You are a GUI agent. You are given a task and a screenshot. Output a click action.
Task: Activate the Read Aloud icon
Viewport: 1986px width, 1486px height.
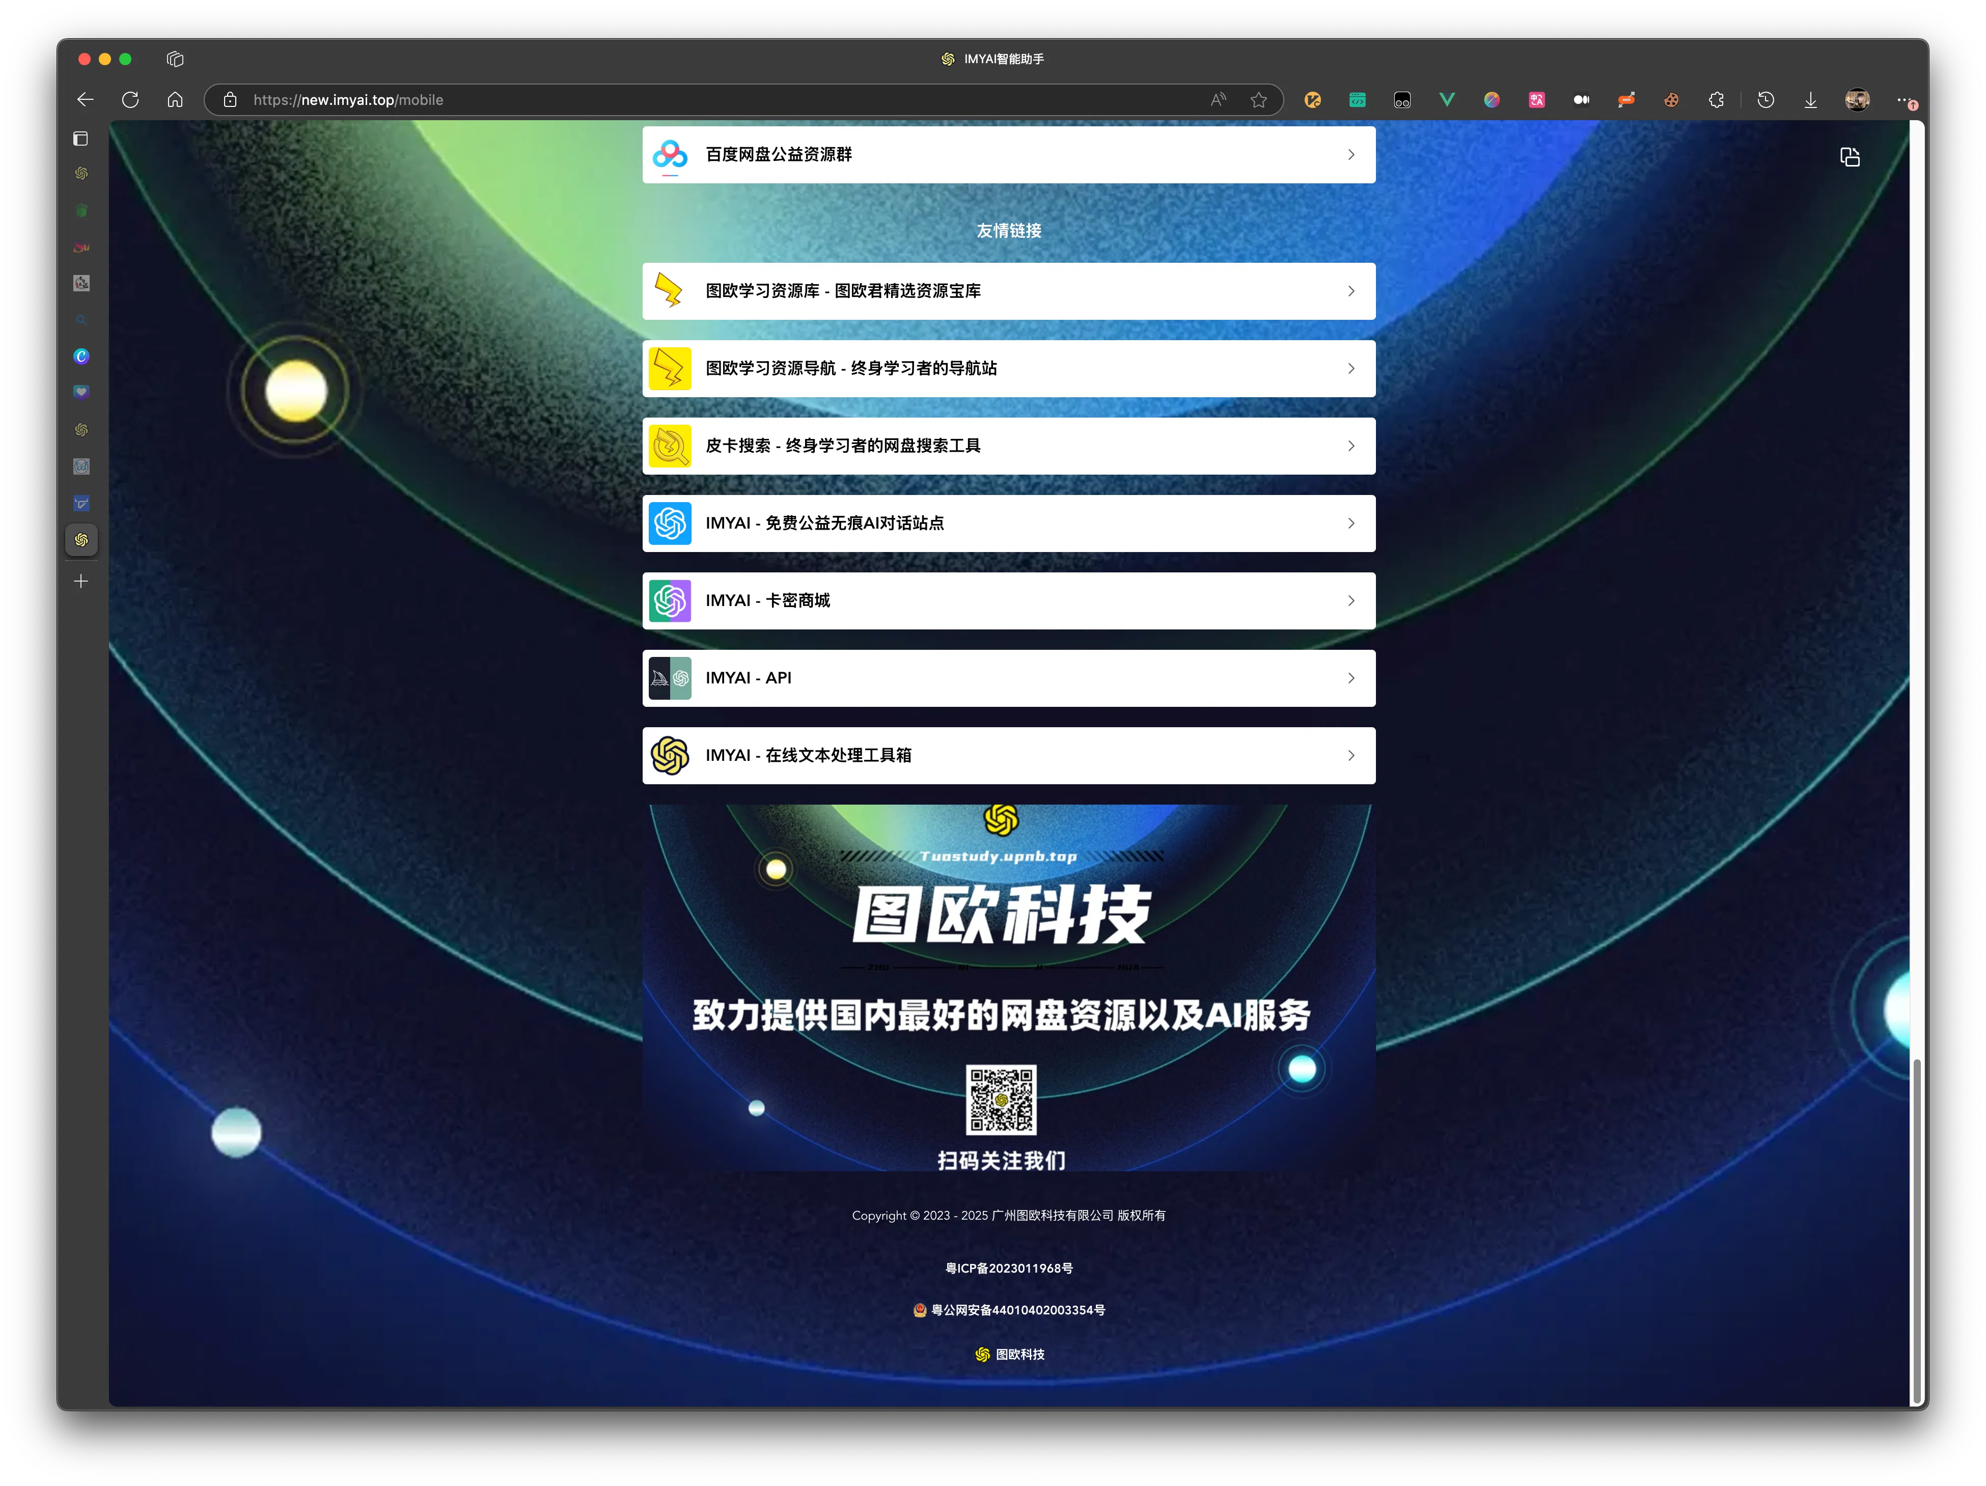[1218, 100]
